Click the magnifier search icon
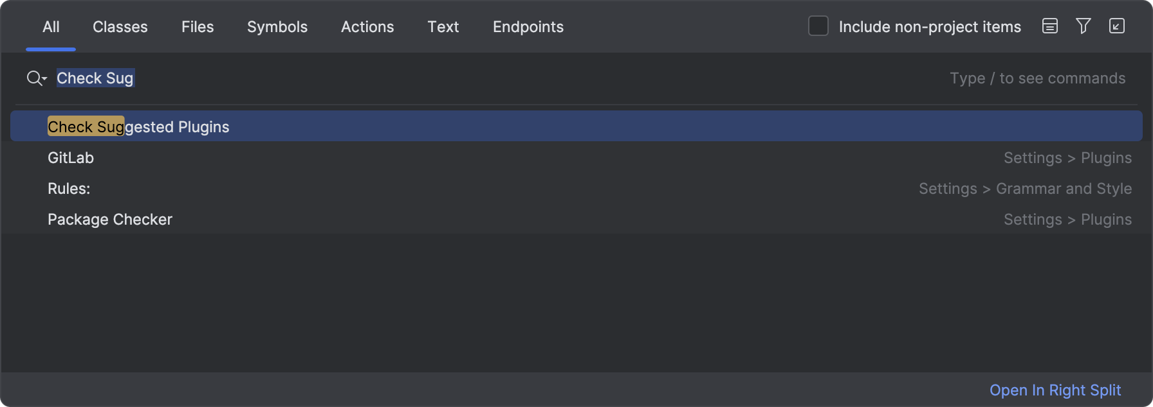Image resolution: width=1153 pixels, height=407 pixels. click(32, 78)
